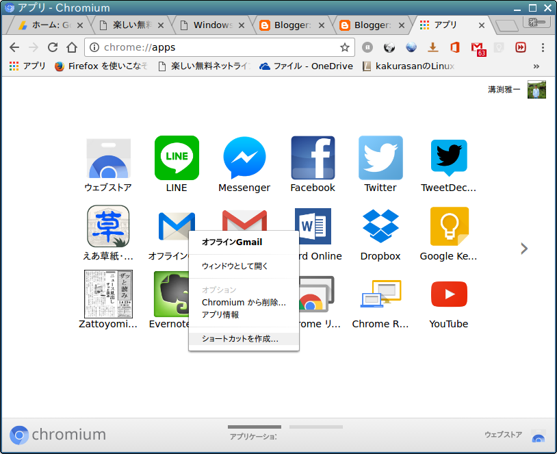Click the profile name button in title bar
This screenshot has width=557, height=454.
tap(536, 23)
